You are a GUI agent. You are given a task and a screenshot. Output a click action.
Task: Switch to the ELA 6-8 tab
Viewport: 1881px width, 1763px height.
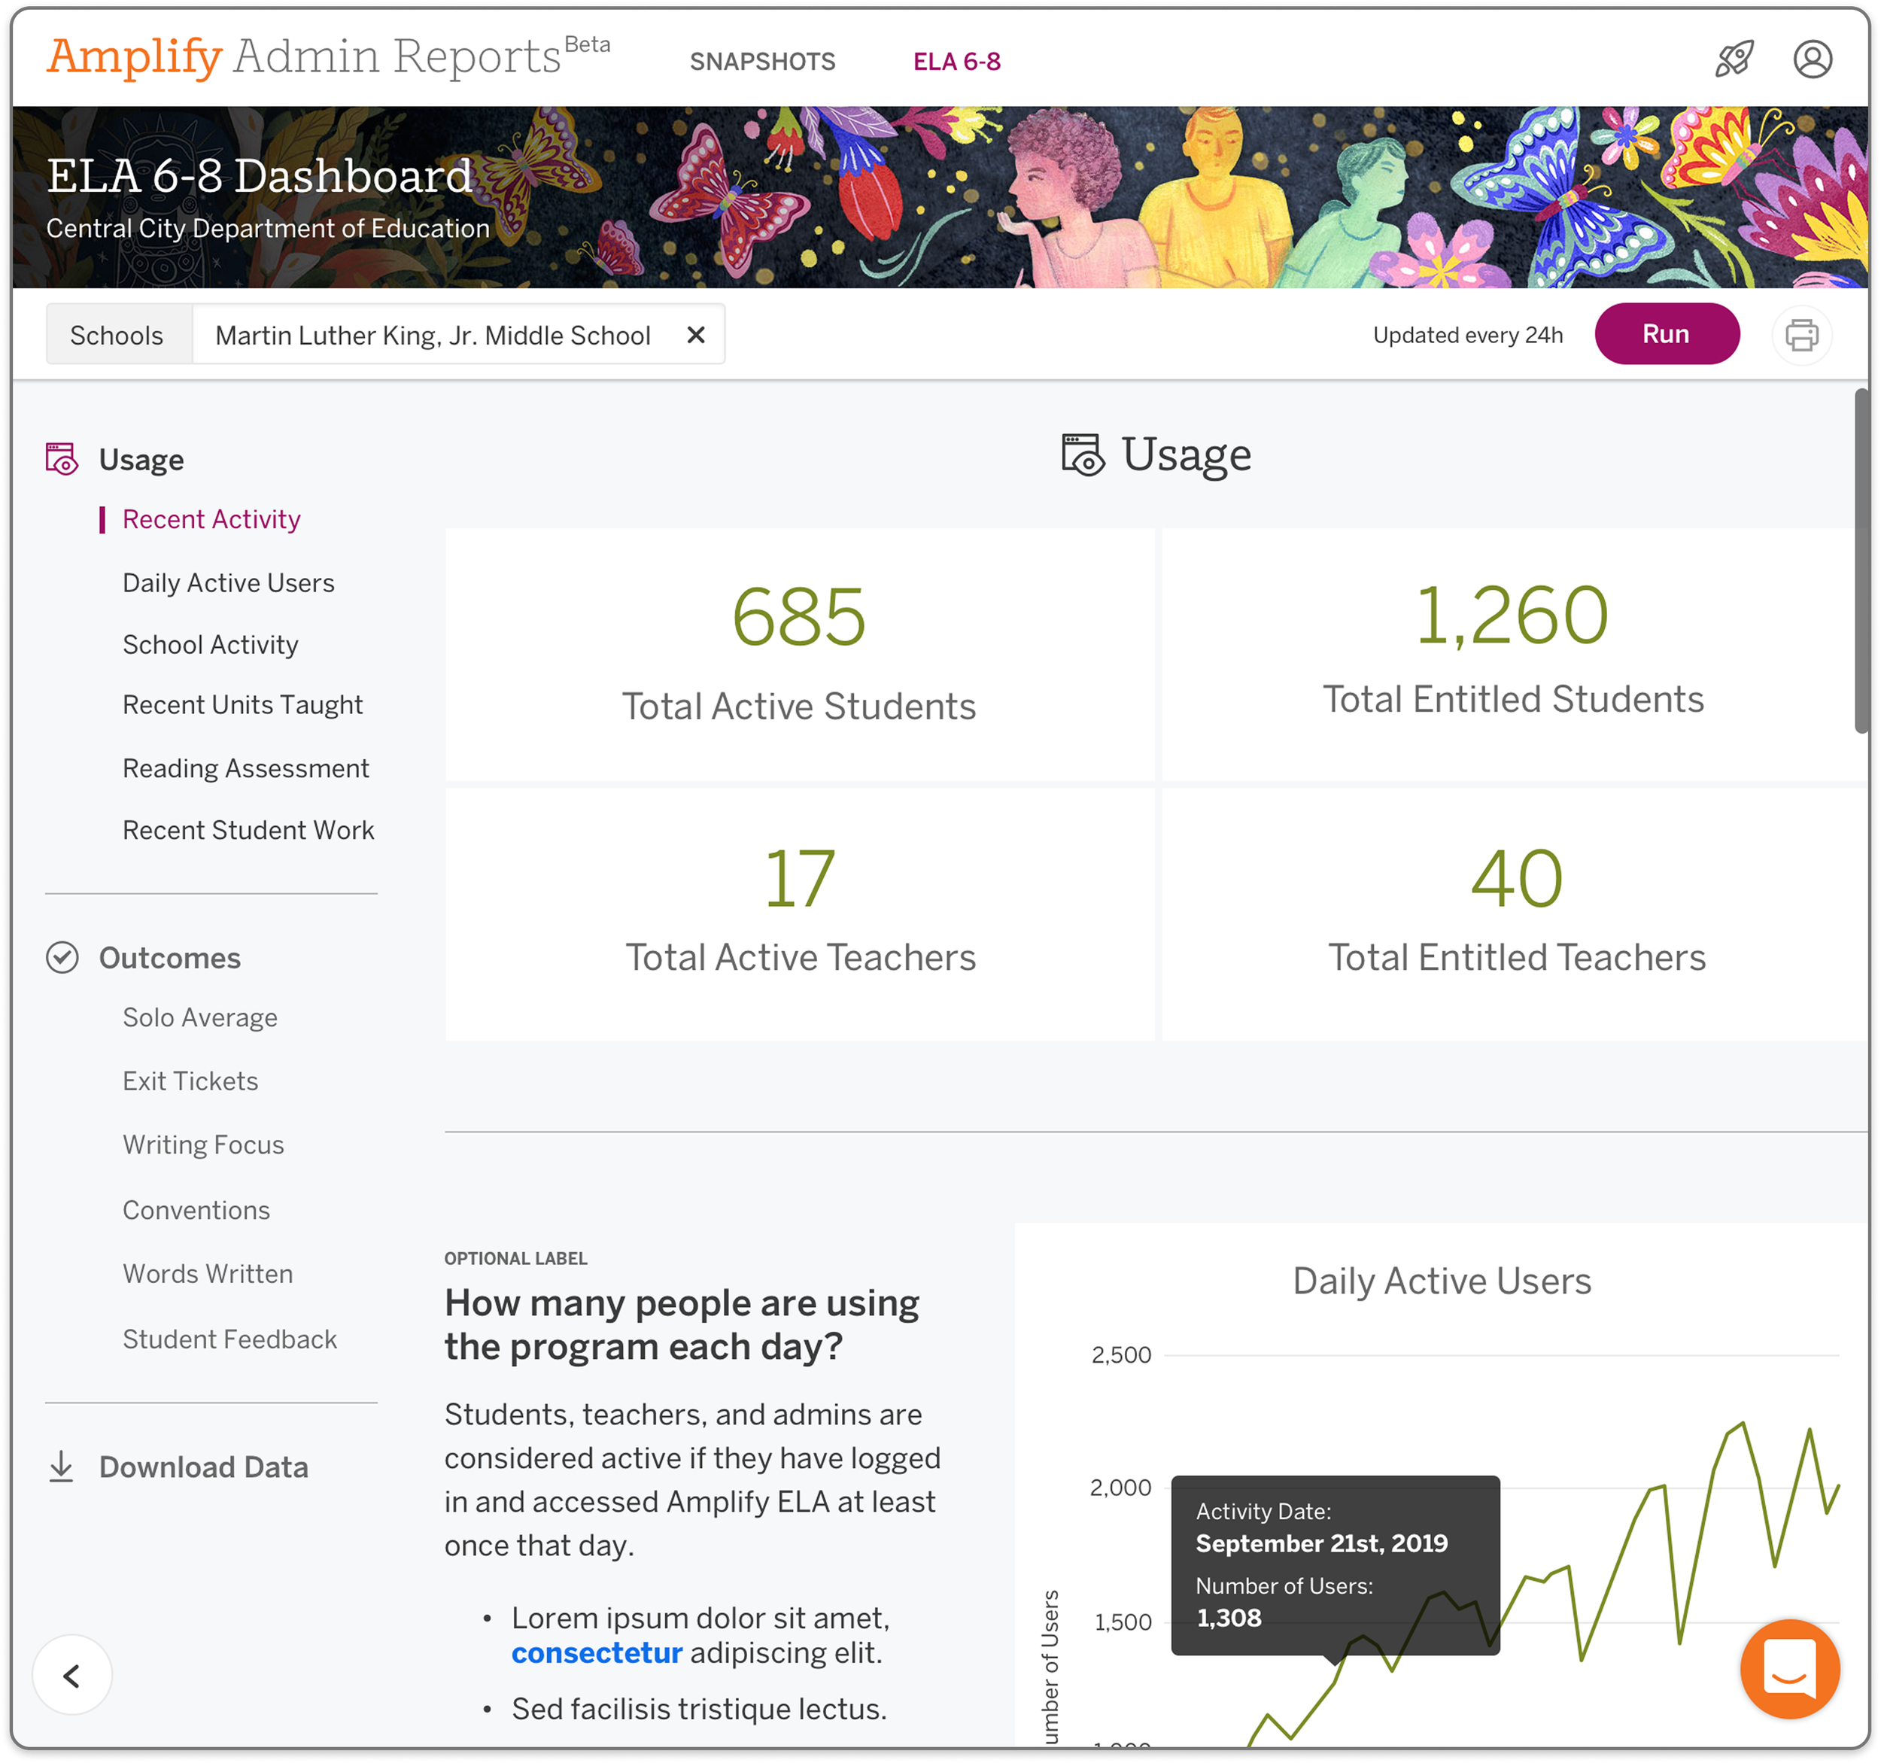click(956, 62)
